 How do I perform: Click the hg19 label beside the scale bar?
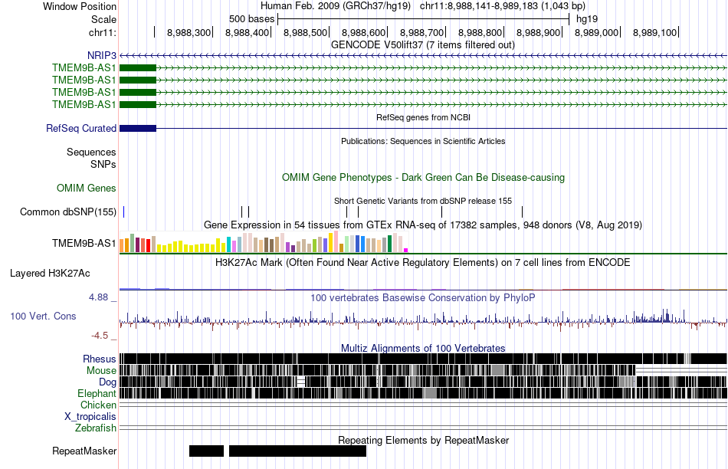(x=587, y=19)
